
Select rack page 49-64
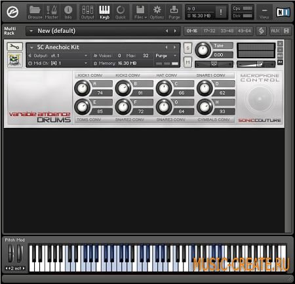pyautogui.click(x=244, y=31)
